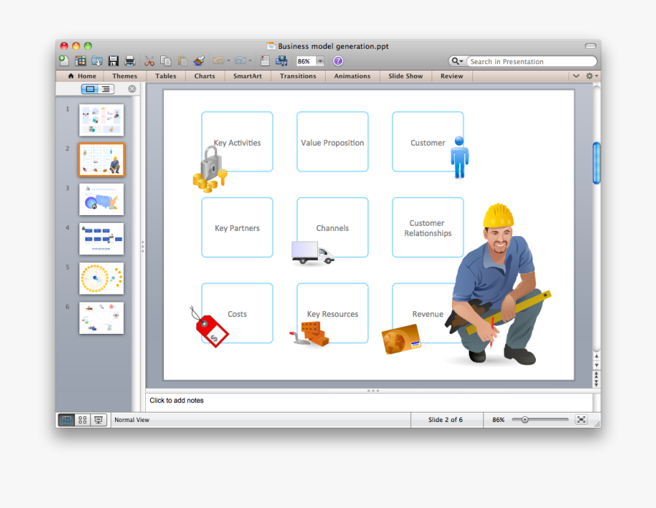Copy using the Copy toolbar icon
Screen dimensions: 656x508
tap(166, 60)
